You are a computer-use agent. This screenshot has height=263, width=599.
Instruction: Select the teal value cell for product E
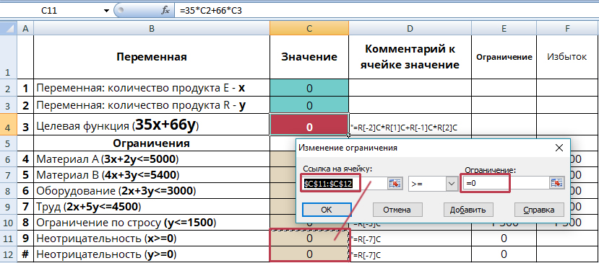tap(309, 88)
